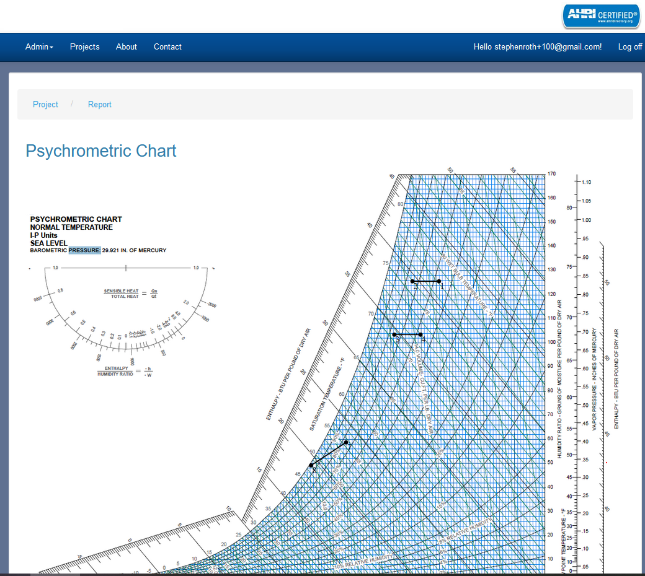Navigate to Project breadcrumb
The image size is (645, 576).
point(45,104)
